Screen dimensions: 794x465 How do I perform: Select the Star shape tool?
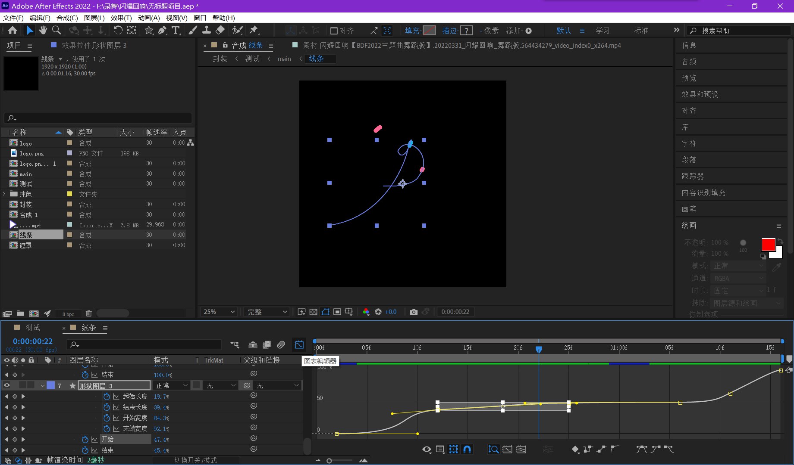pos(149,30)
